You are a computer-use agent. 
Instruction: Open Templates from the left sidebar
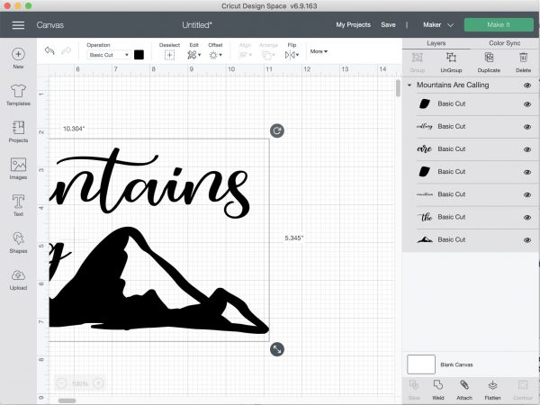[18, 94]
